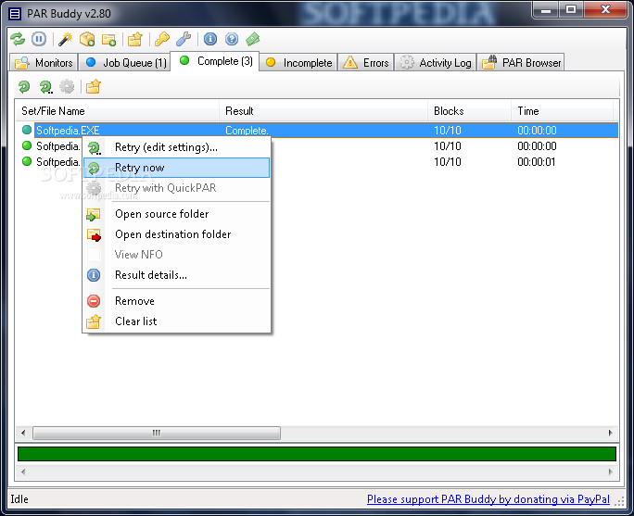Sort by the Blocks column header
The width and height of the screenshot is (634, 516).
point(469,111)
